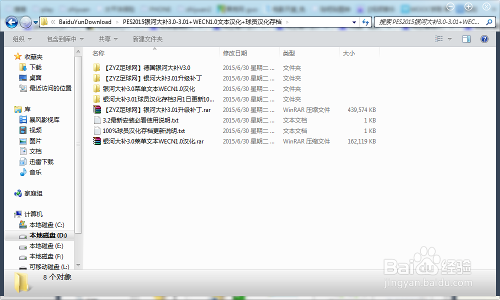Click the 家庭组 homegroup icon
The height and width of the screenshot is (300, 500).
[x=18, y=193]
